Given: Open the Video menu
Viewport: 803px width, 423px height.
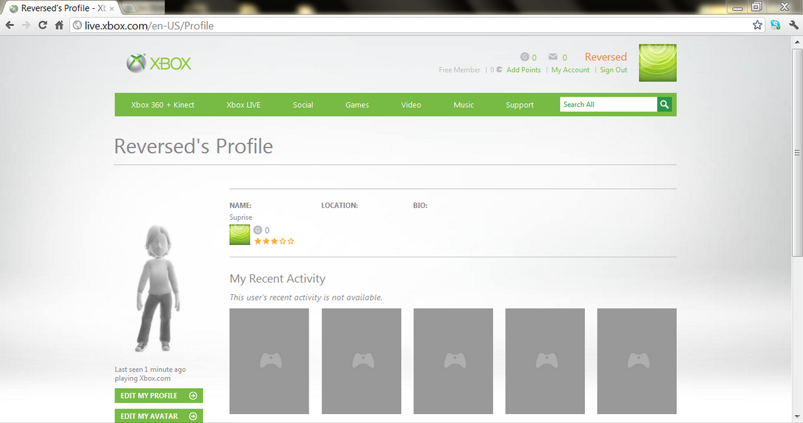Looking at the screenshot, I should [x=411, y=105].
